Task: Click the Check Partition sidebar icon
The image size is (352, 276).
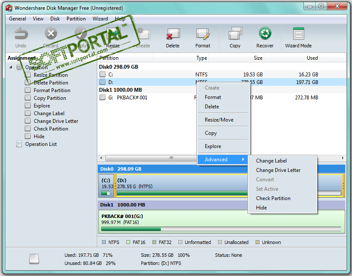Action: pos(28,128)
